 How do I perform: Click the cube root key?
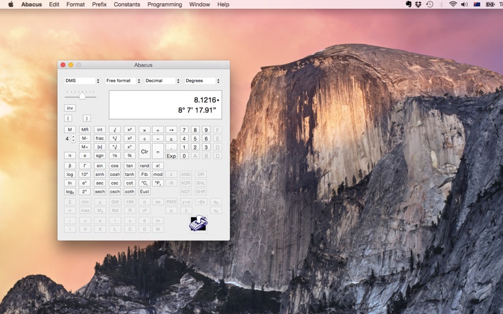coord(114,138)
